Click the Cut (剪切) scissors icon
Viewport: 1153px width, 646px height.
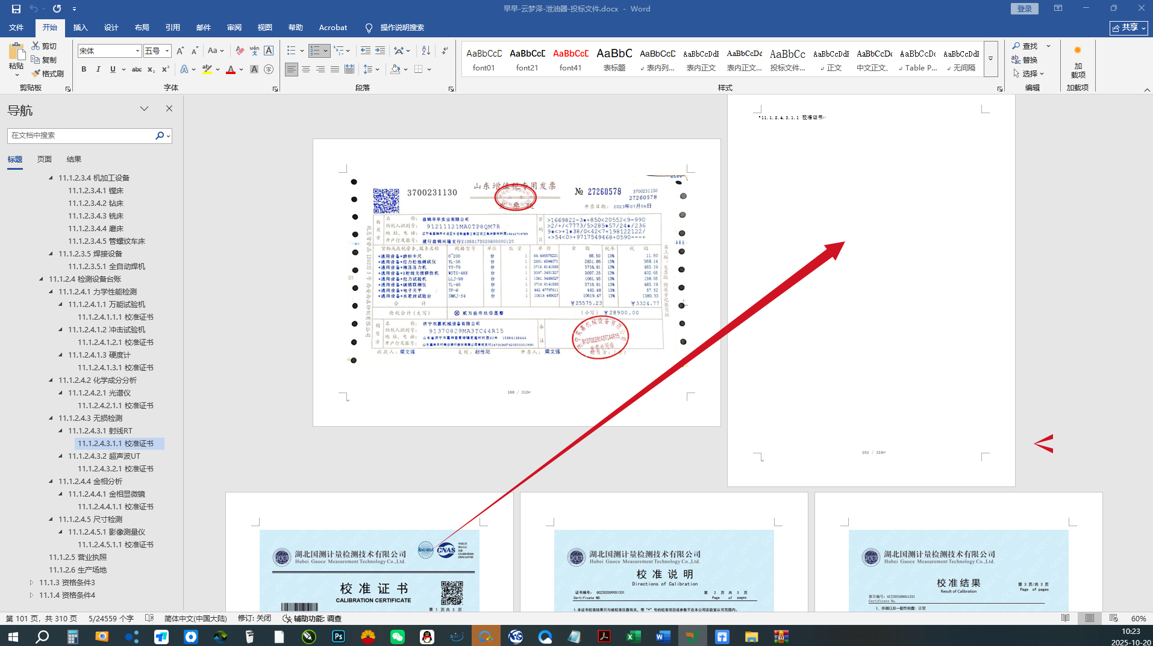point(44,46)
